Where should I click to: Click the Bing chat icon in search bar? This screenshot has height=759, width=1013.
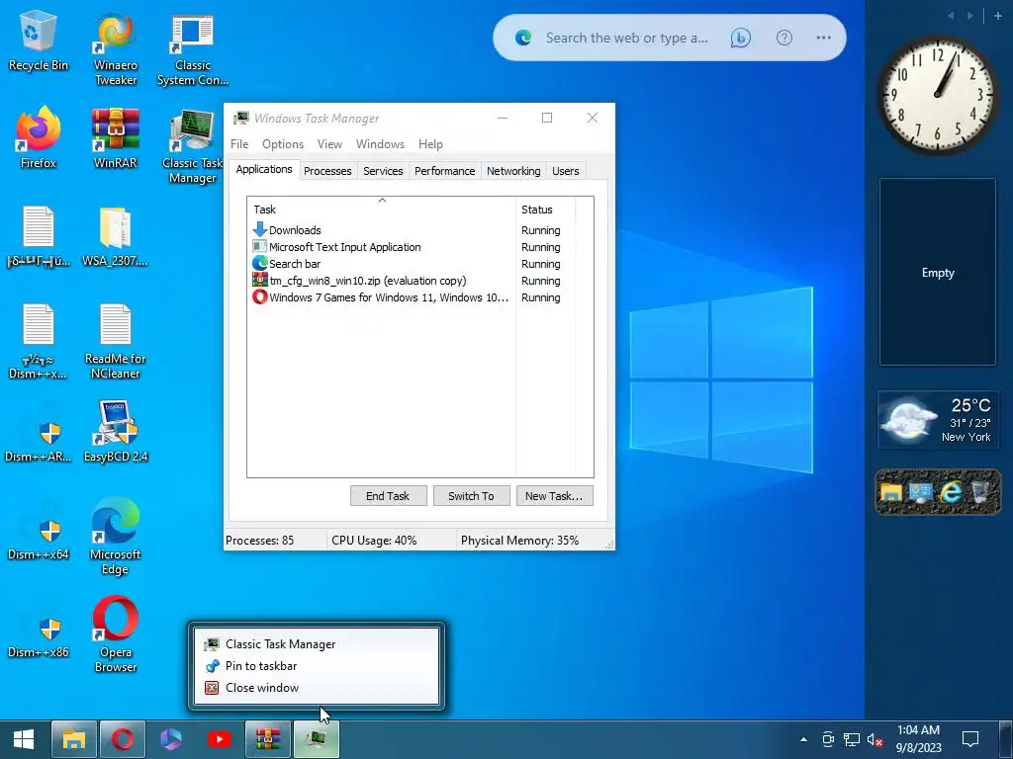(x=740, y=39)
